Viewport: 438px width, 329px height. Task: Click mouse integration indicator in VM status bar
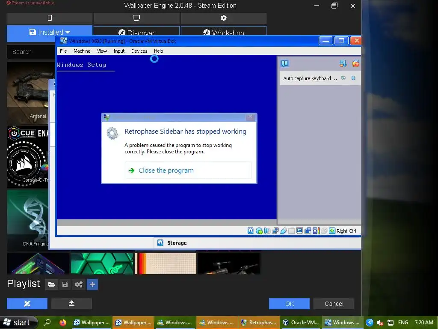tap(324, 231)
